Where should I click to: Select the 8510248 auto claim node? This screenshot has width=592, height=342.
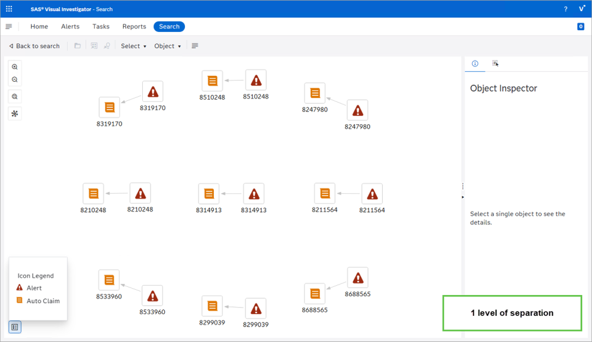[212, 81]
